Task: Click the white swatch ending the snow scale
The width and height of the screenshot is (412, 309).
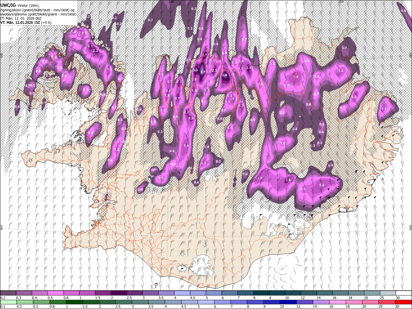Action: [404, 293]
